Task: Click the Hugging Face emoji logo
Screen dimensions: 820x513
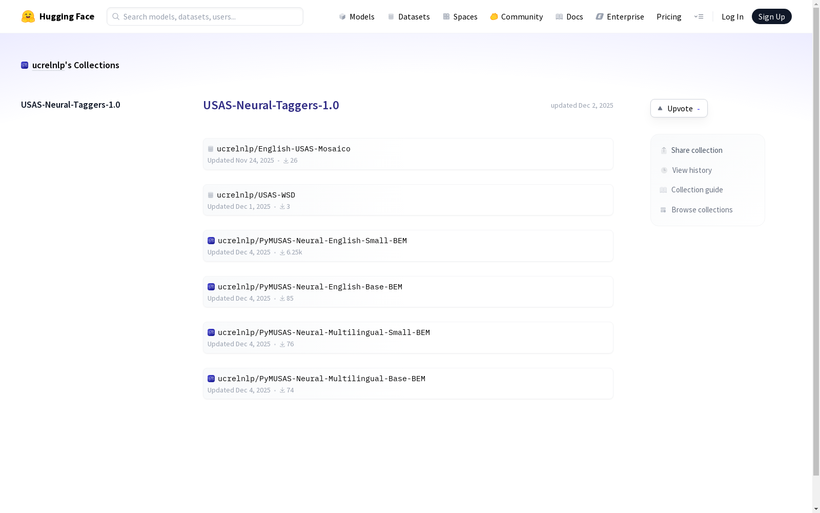Action: 28,16
